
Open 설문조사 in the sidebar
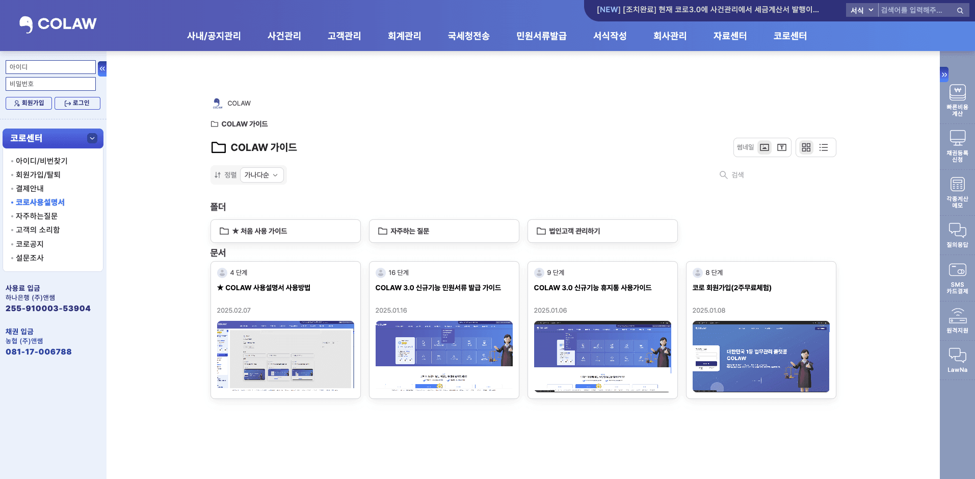tap(30, 258)
